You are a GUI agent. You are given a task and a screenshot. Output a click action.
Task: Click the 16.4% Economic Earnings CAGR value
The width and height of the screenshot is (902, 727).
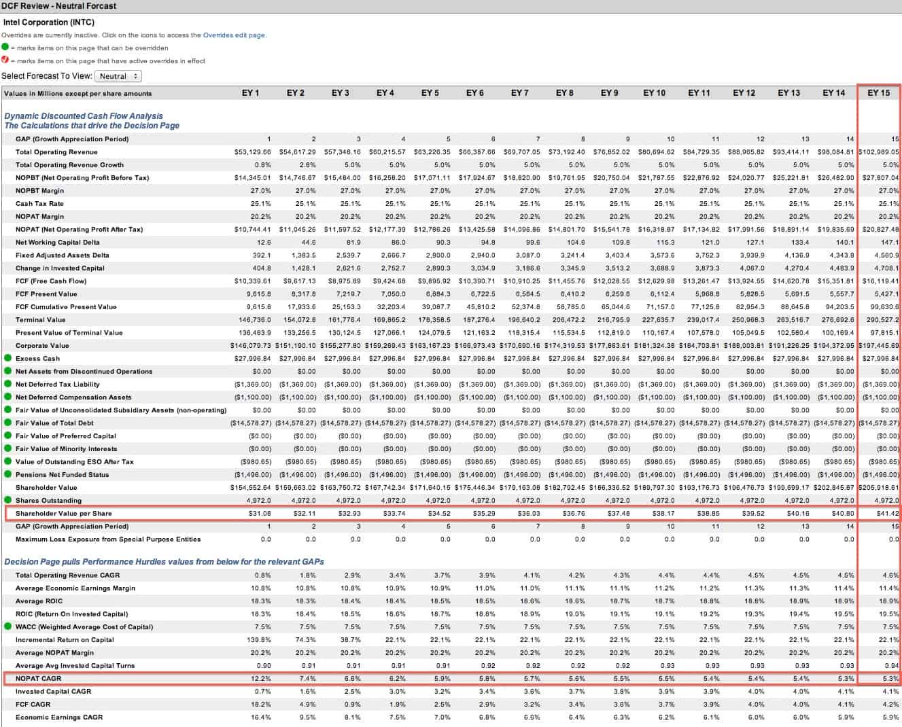[x=262, y=717]
